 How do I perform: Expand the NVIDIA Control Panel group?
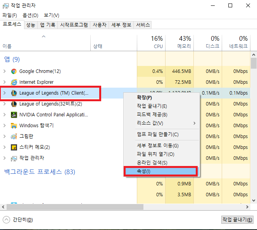(5, 115)
